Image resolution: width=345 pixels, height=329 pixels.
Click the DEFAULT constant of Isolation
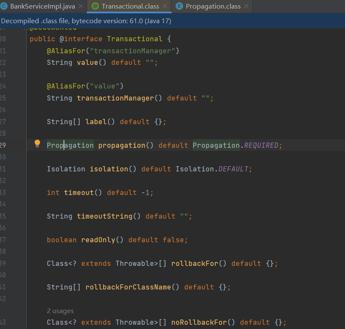[x=233, y=169]
